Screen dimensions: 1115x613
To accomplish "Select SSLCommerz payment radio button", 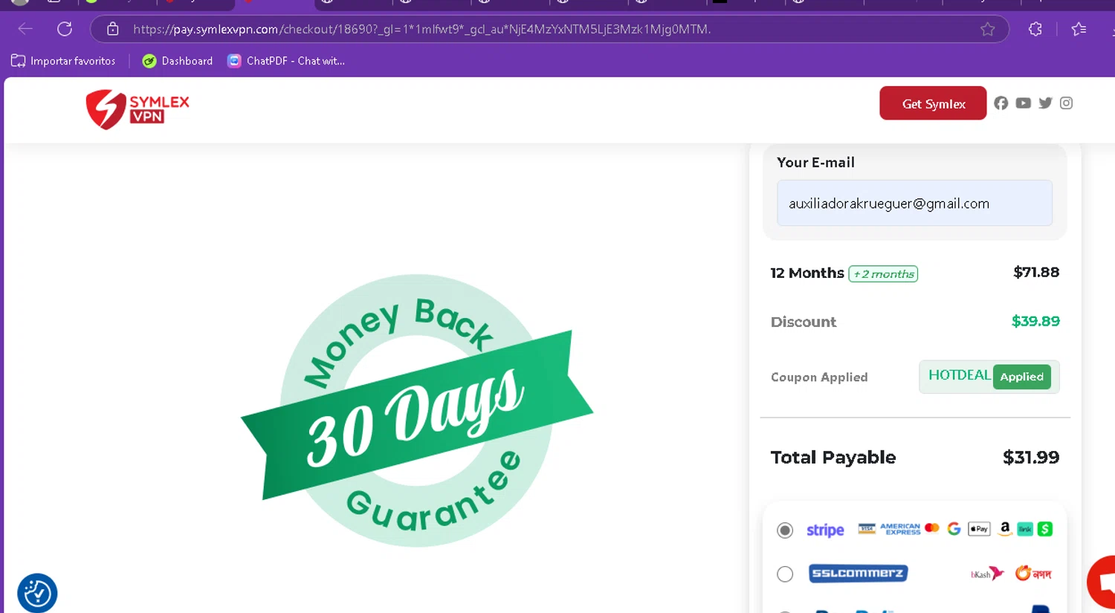I will point(785,574).
